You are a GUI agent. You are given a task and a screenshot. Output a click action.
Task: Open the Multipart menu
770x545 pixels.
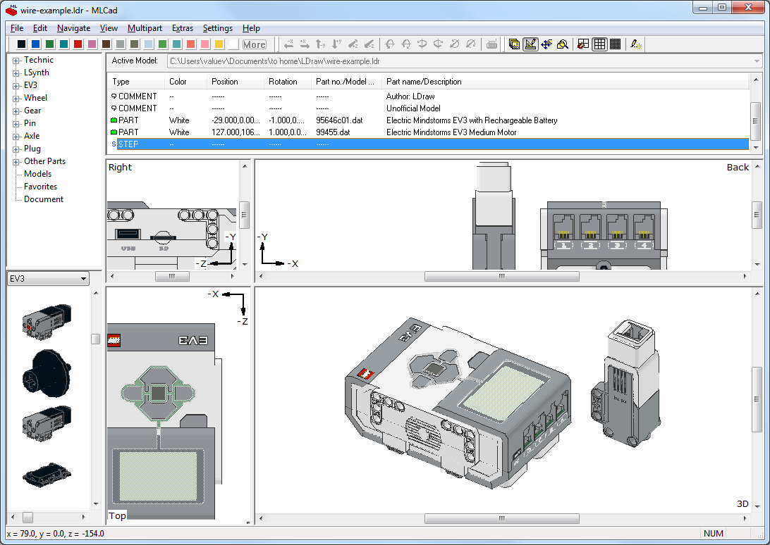[145, 28]
